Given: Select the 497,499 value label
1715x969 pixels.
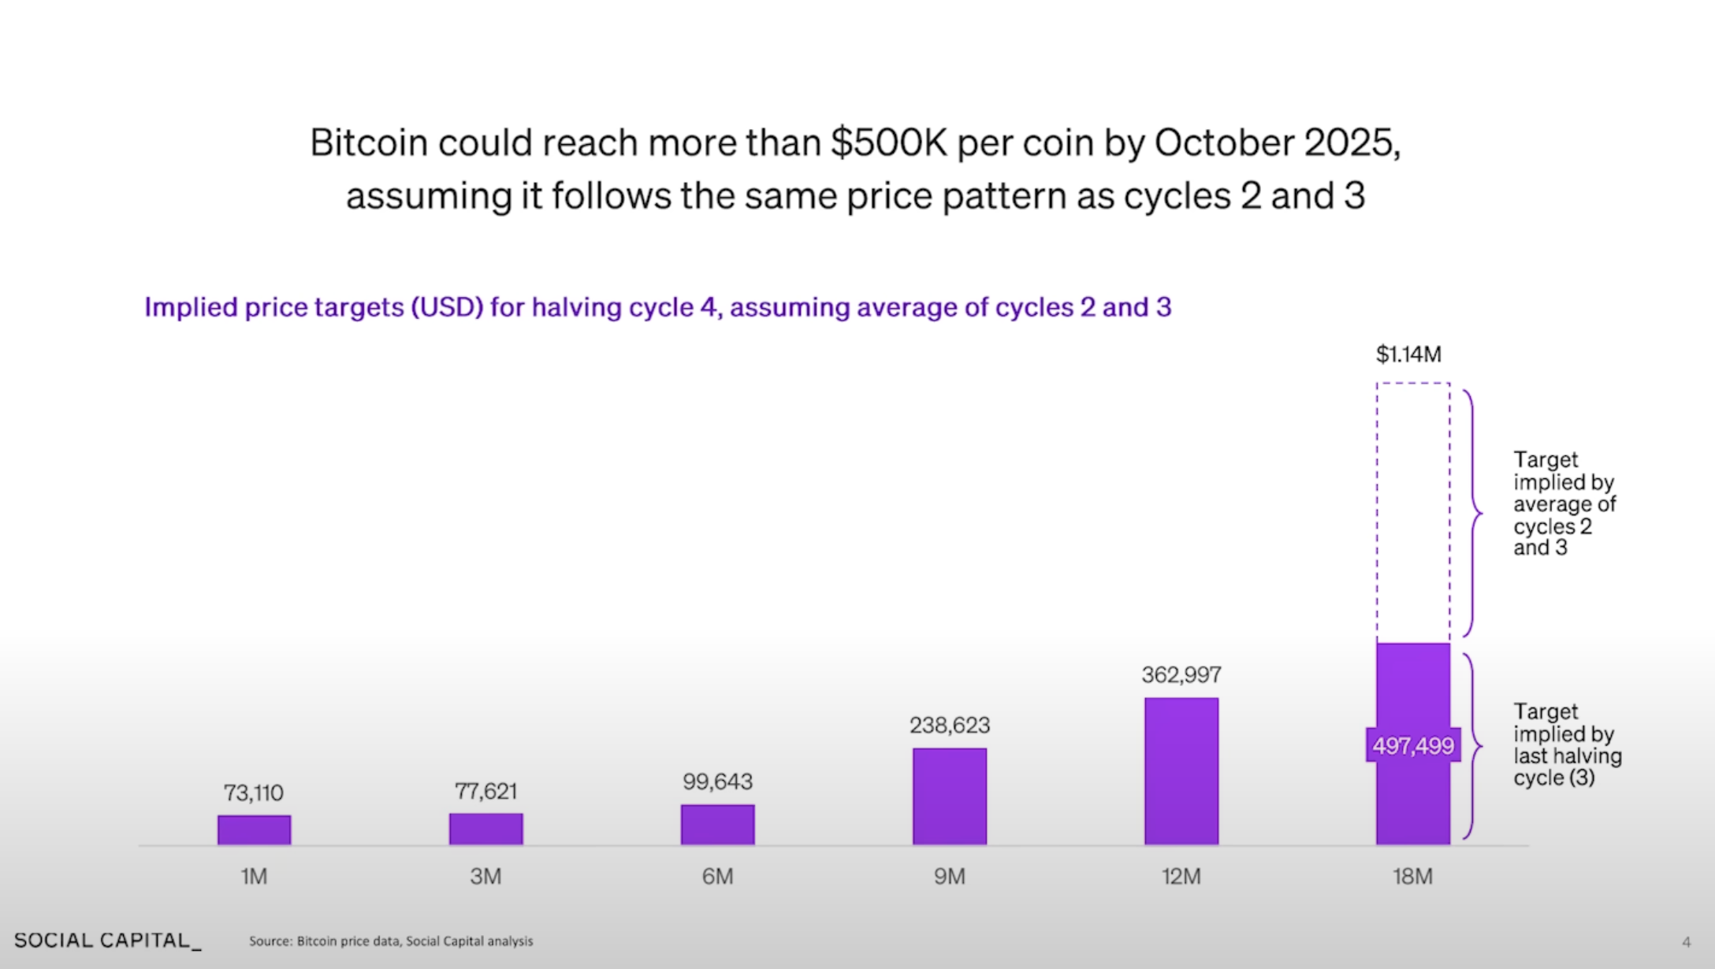Looking at the screenshot, I should click(x=1413, y=745).
